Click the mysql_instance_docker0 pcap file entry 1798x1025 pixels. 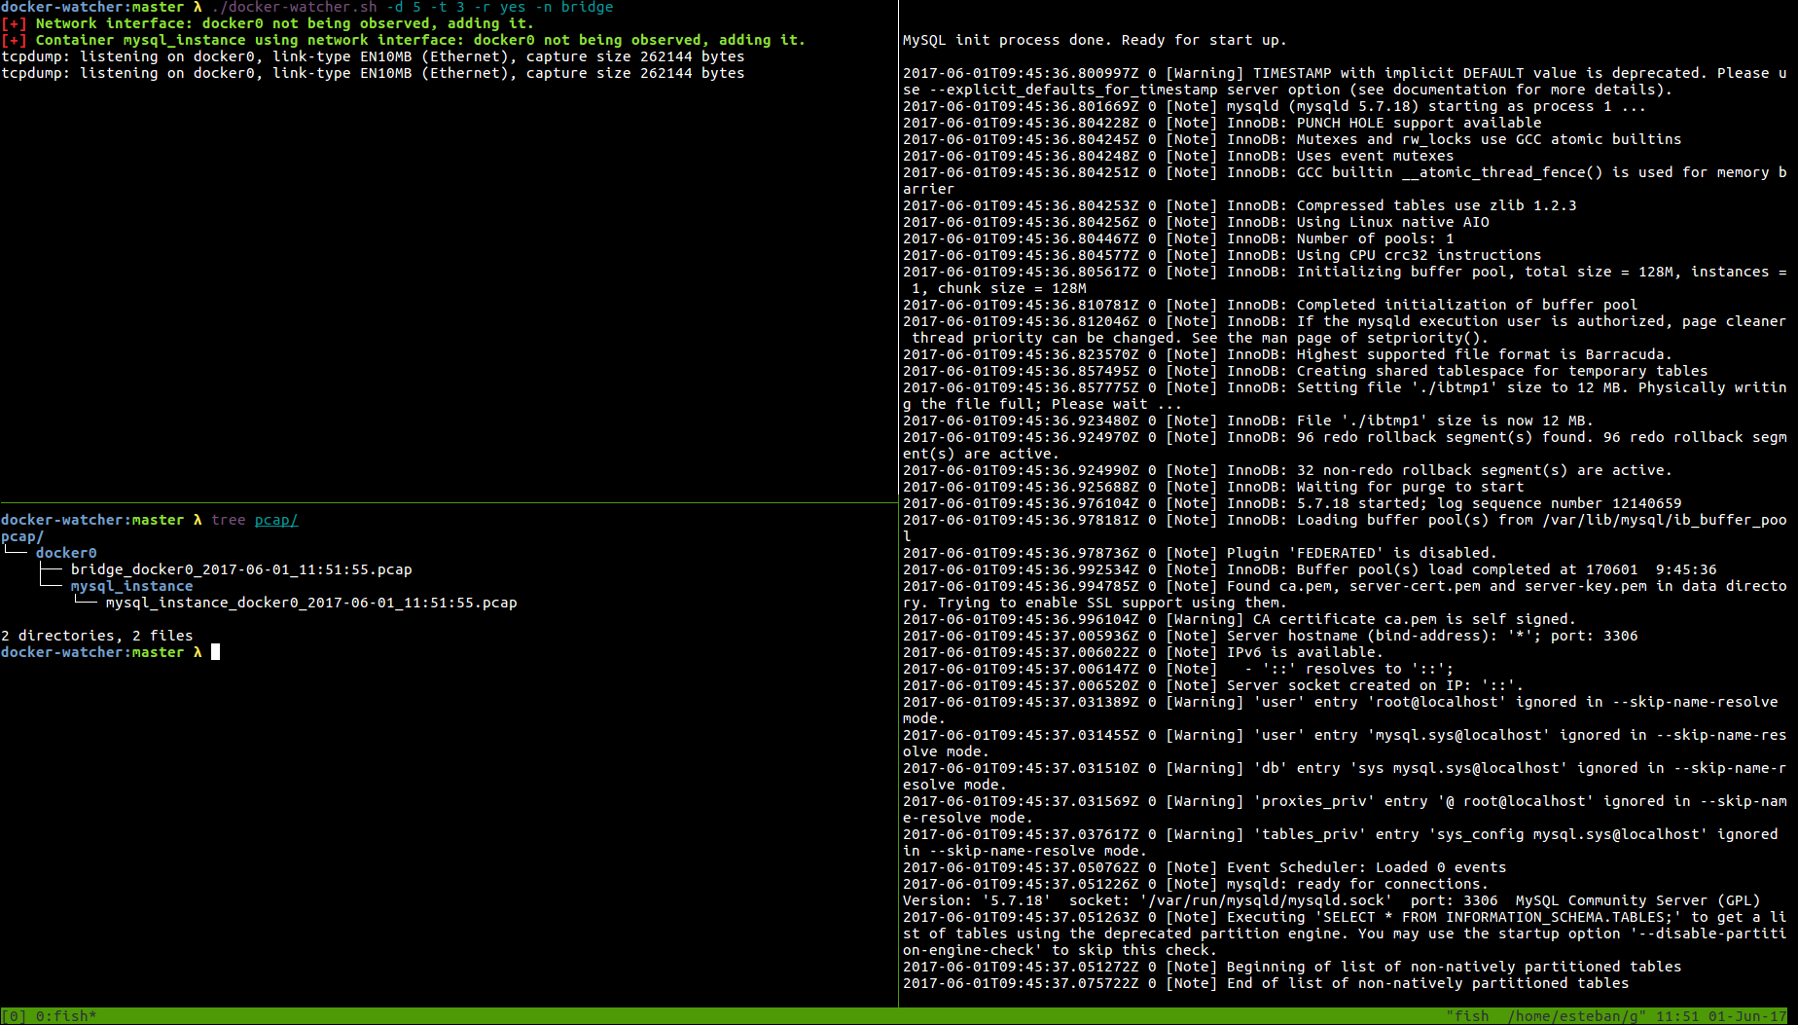tap(311, 603)
